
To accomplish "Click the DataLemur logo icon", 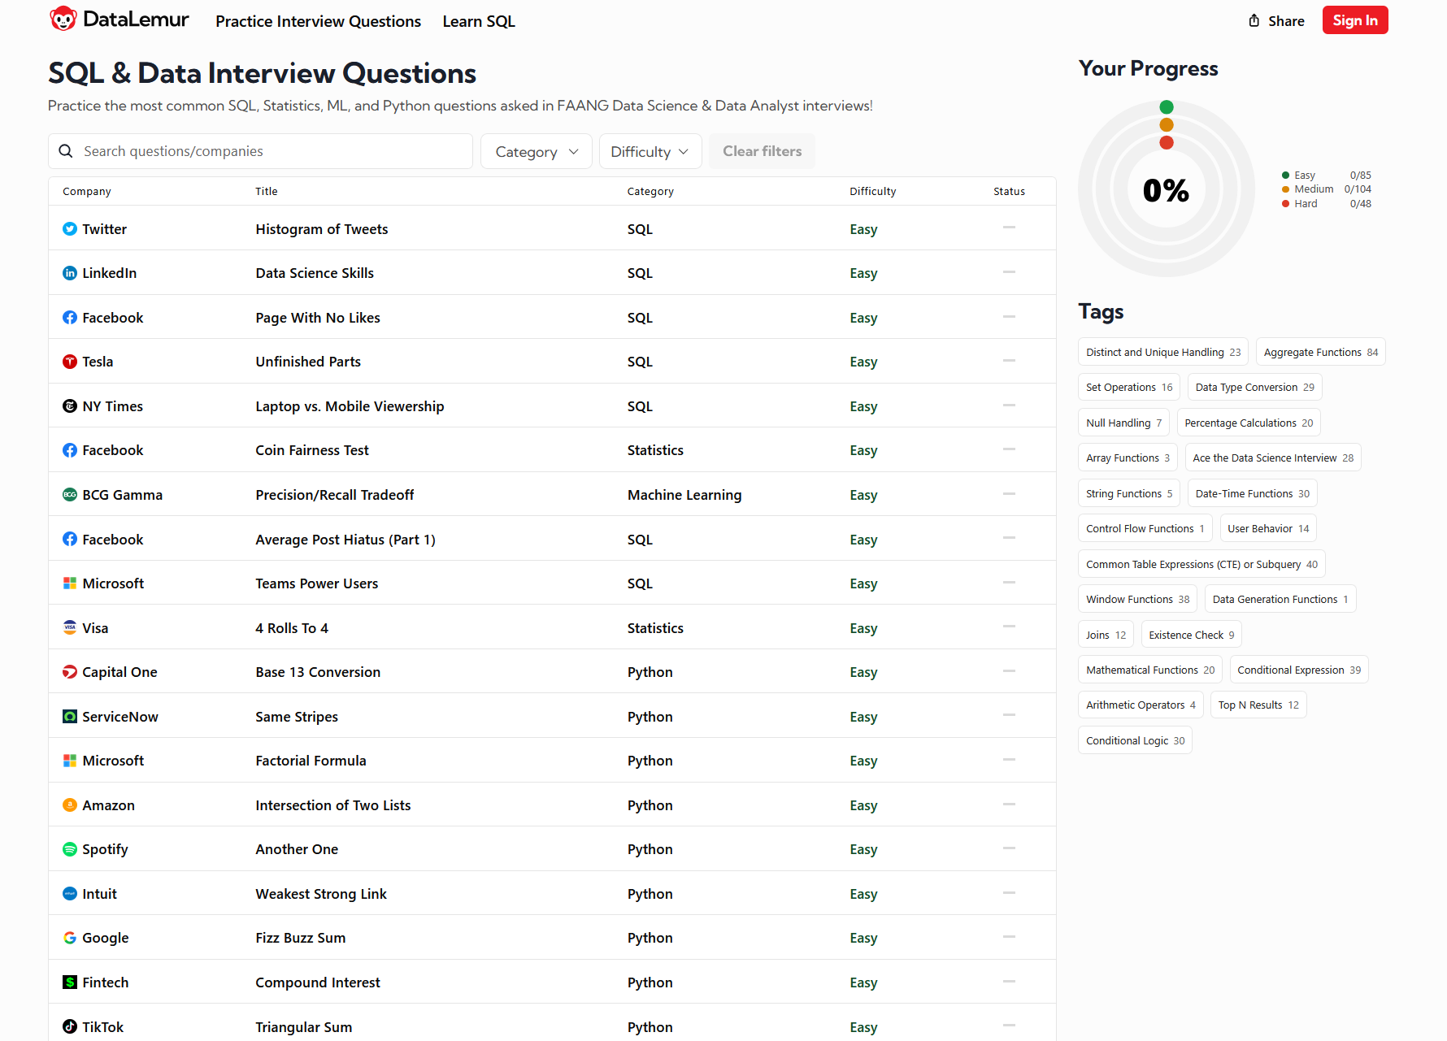I will [x=63, y=20].
